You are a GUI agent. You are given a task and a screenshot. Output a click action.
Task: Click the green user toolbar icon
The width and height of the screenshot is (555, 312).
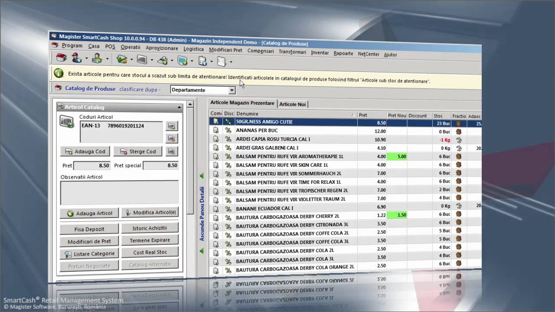coord(97,58)
